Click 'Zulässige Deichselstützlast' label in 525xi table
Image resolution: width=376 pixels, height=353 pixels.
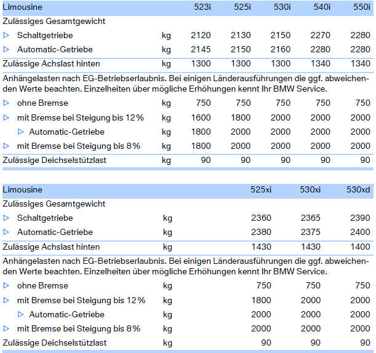coord(54,343)
